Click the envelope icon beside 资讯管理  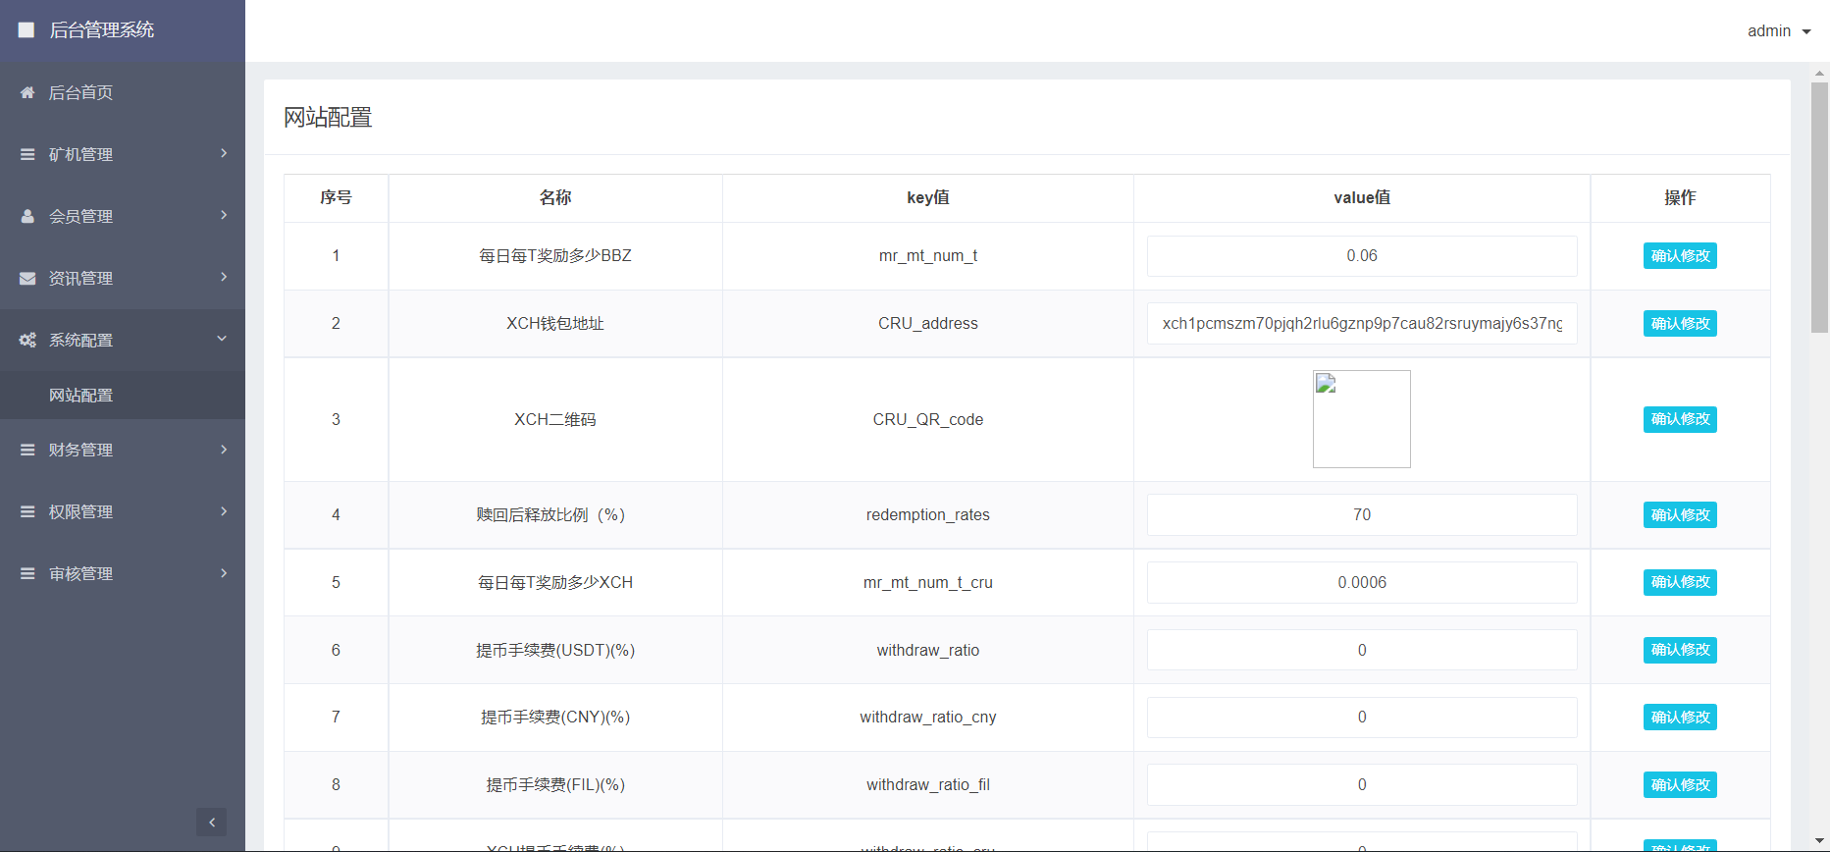27,278
